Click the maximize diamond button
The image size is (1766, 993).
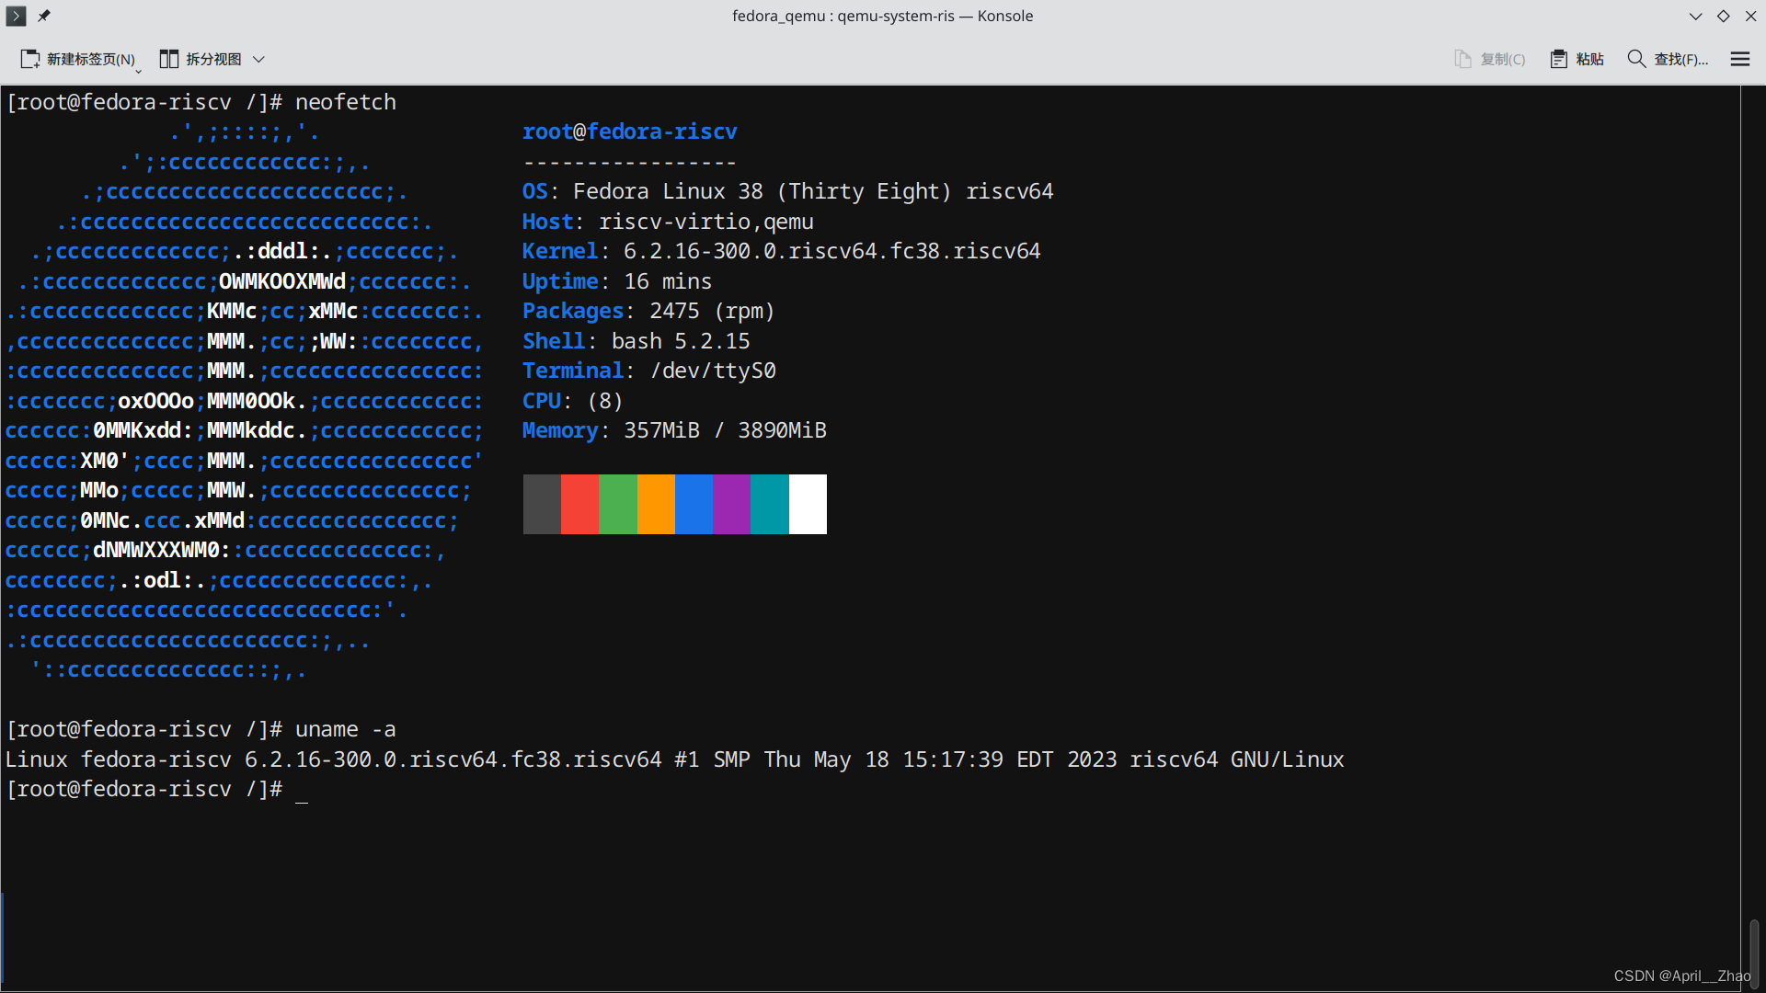(x=1723, y=16)
